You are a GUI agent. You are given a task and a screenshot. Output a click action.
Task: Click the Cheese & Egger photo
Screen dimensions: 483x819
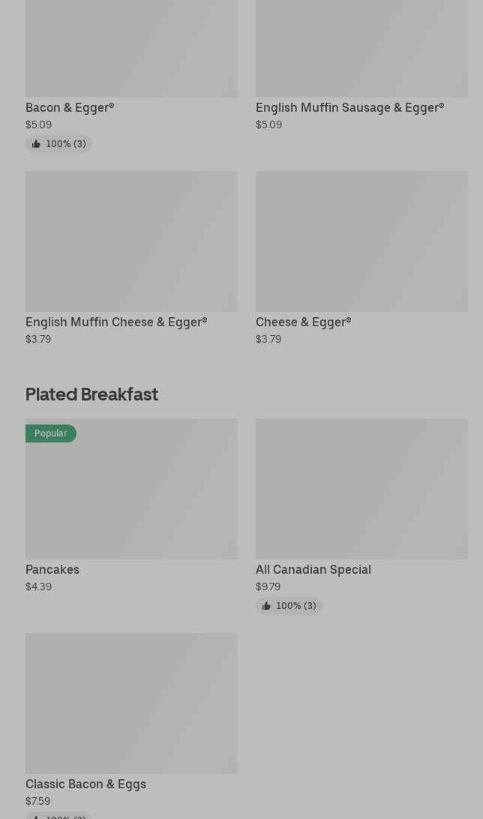[361, 241]
